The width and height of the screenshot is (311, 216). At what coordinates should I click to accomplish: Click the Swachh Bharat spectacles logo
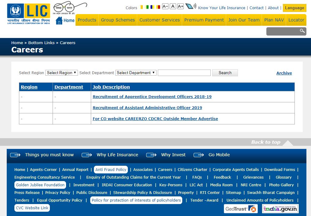[x=70, y=8]
